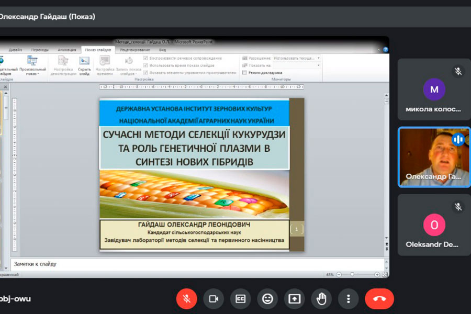Screen dimensions: 471x314
Task: Click the Скрыть слайд icon
Action: tap(84, 65)
